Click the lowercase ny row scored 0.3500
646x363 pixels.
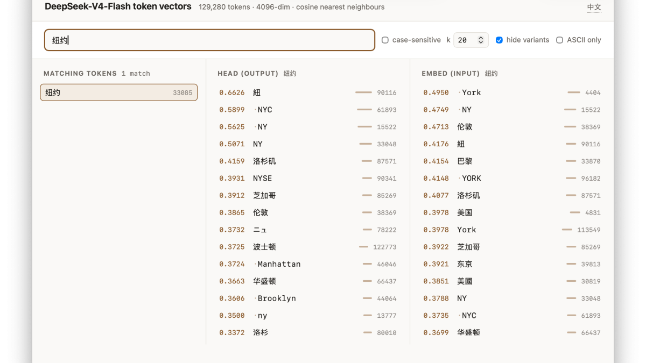308,316
